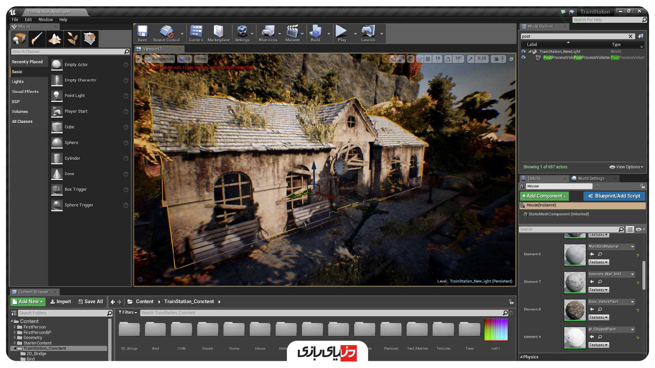This screenshot has width=655, height=368.
Task: Select the Foliage mode icon
Action: click(x=72, y=39)
